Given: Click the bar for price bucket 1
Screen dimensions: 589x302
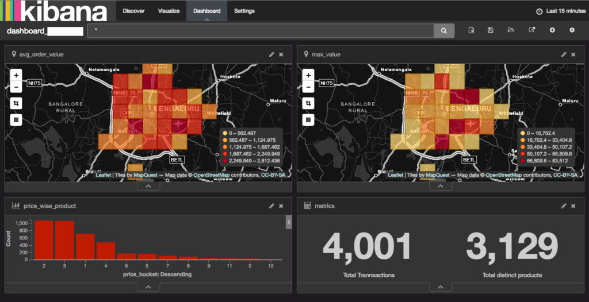Looking at the screenshot, I should click(85, 247).
